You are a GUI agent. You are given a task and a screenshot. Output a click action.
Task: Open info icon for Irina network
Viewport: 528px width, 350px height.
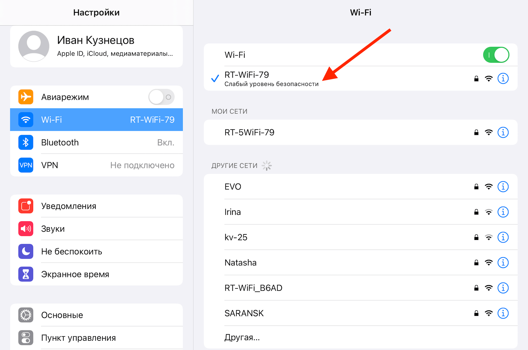(x=503, y=212)
